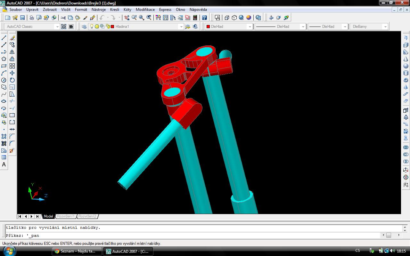The height and width of the screenshot is (256, 410).
Task: Select the Mirror modify tool
Action: click(x=12, y=52)
